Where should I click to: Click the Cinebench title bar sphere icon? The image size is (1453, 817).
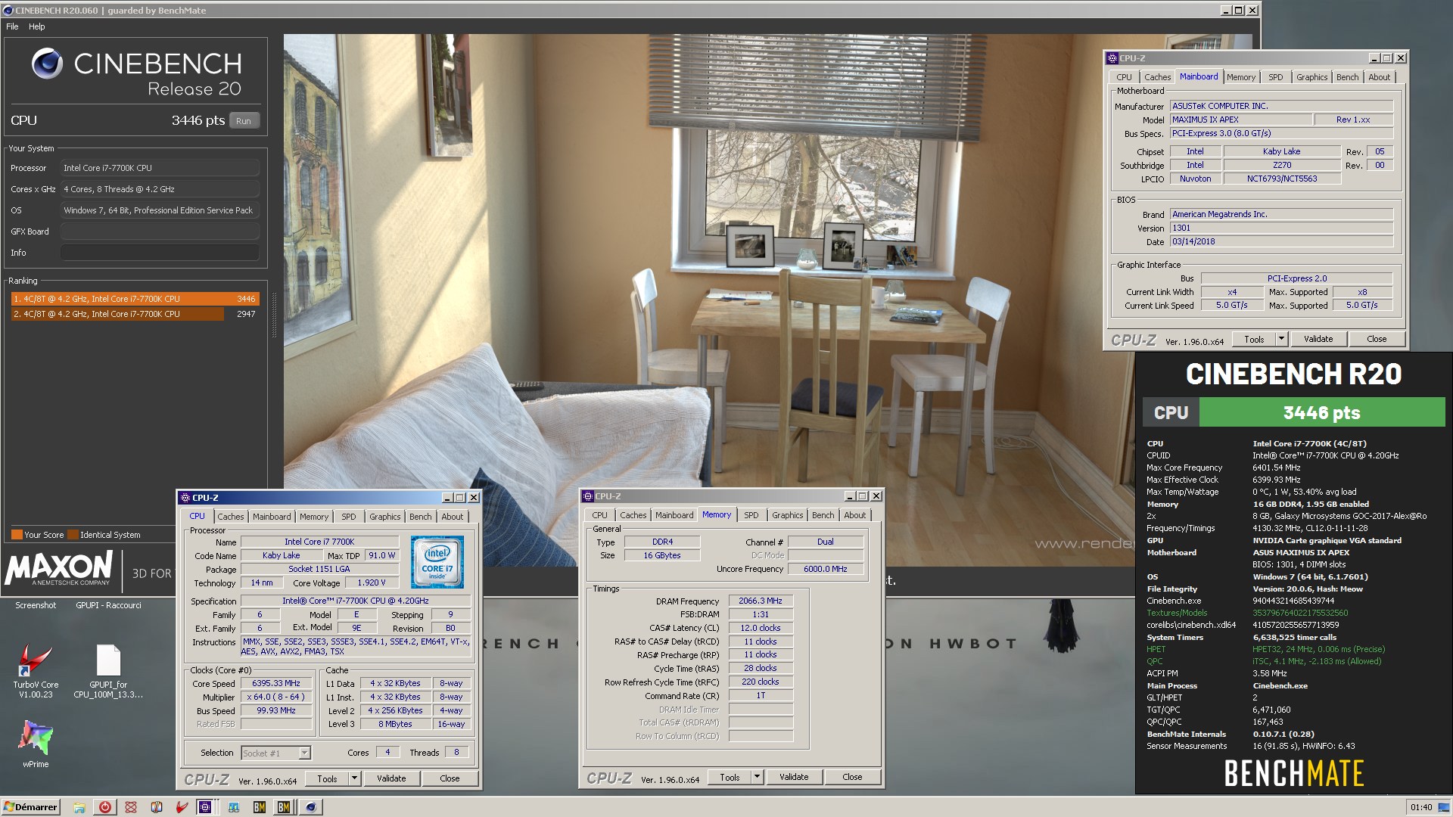tap(8, 11)
